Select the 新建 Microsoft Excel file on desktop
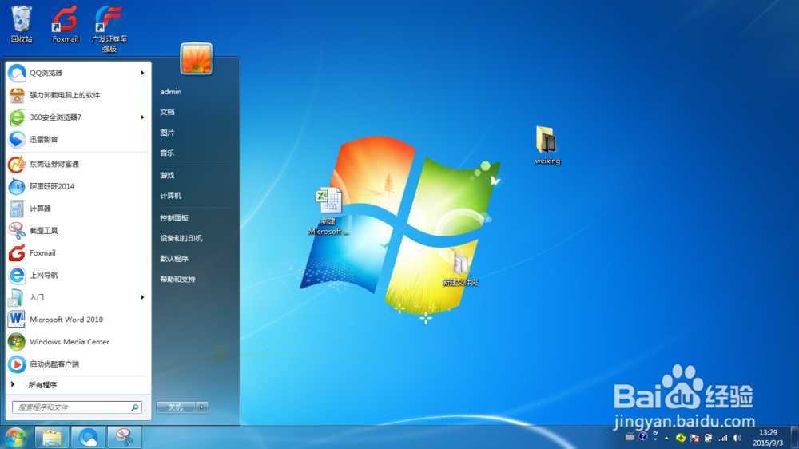Image resolution: width=799 pixels, height=449 pixels. coord(328,211)
